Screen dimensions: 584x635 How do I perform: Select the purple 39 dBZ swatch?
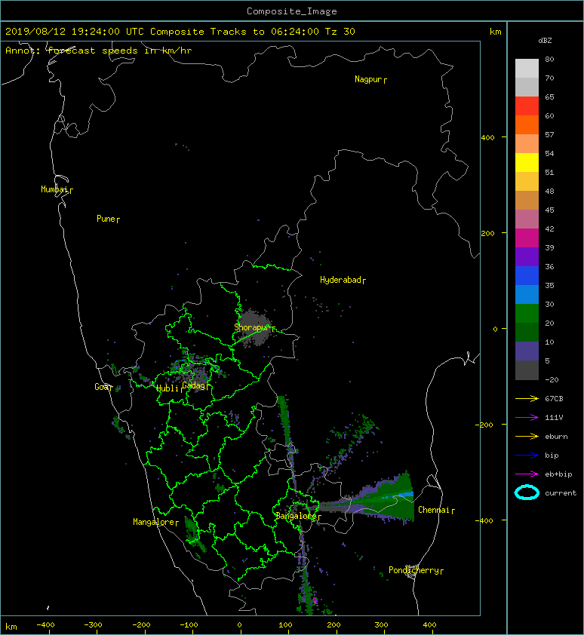(527, 256)
